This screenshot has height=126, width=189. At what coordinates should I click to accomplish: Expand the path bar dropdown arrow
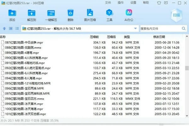tap(135, 28)
